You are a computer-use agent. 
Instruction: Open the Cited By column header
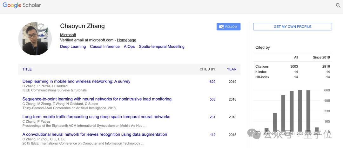click(x=207, y=69)
